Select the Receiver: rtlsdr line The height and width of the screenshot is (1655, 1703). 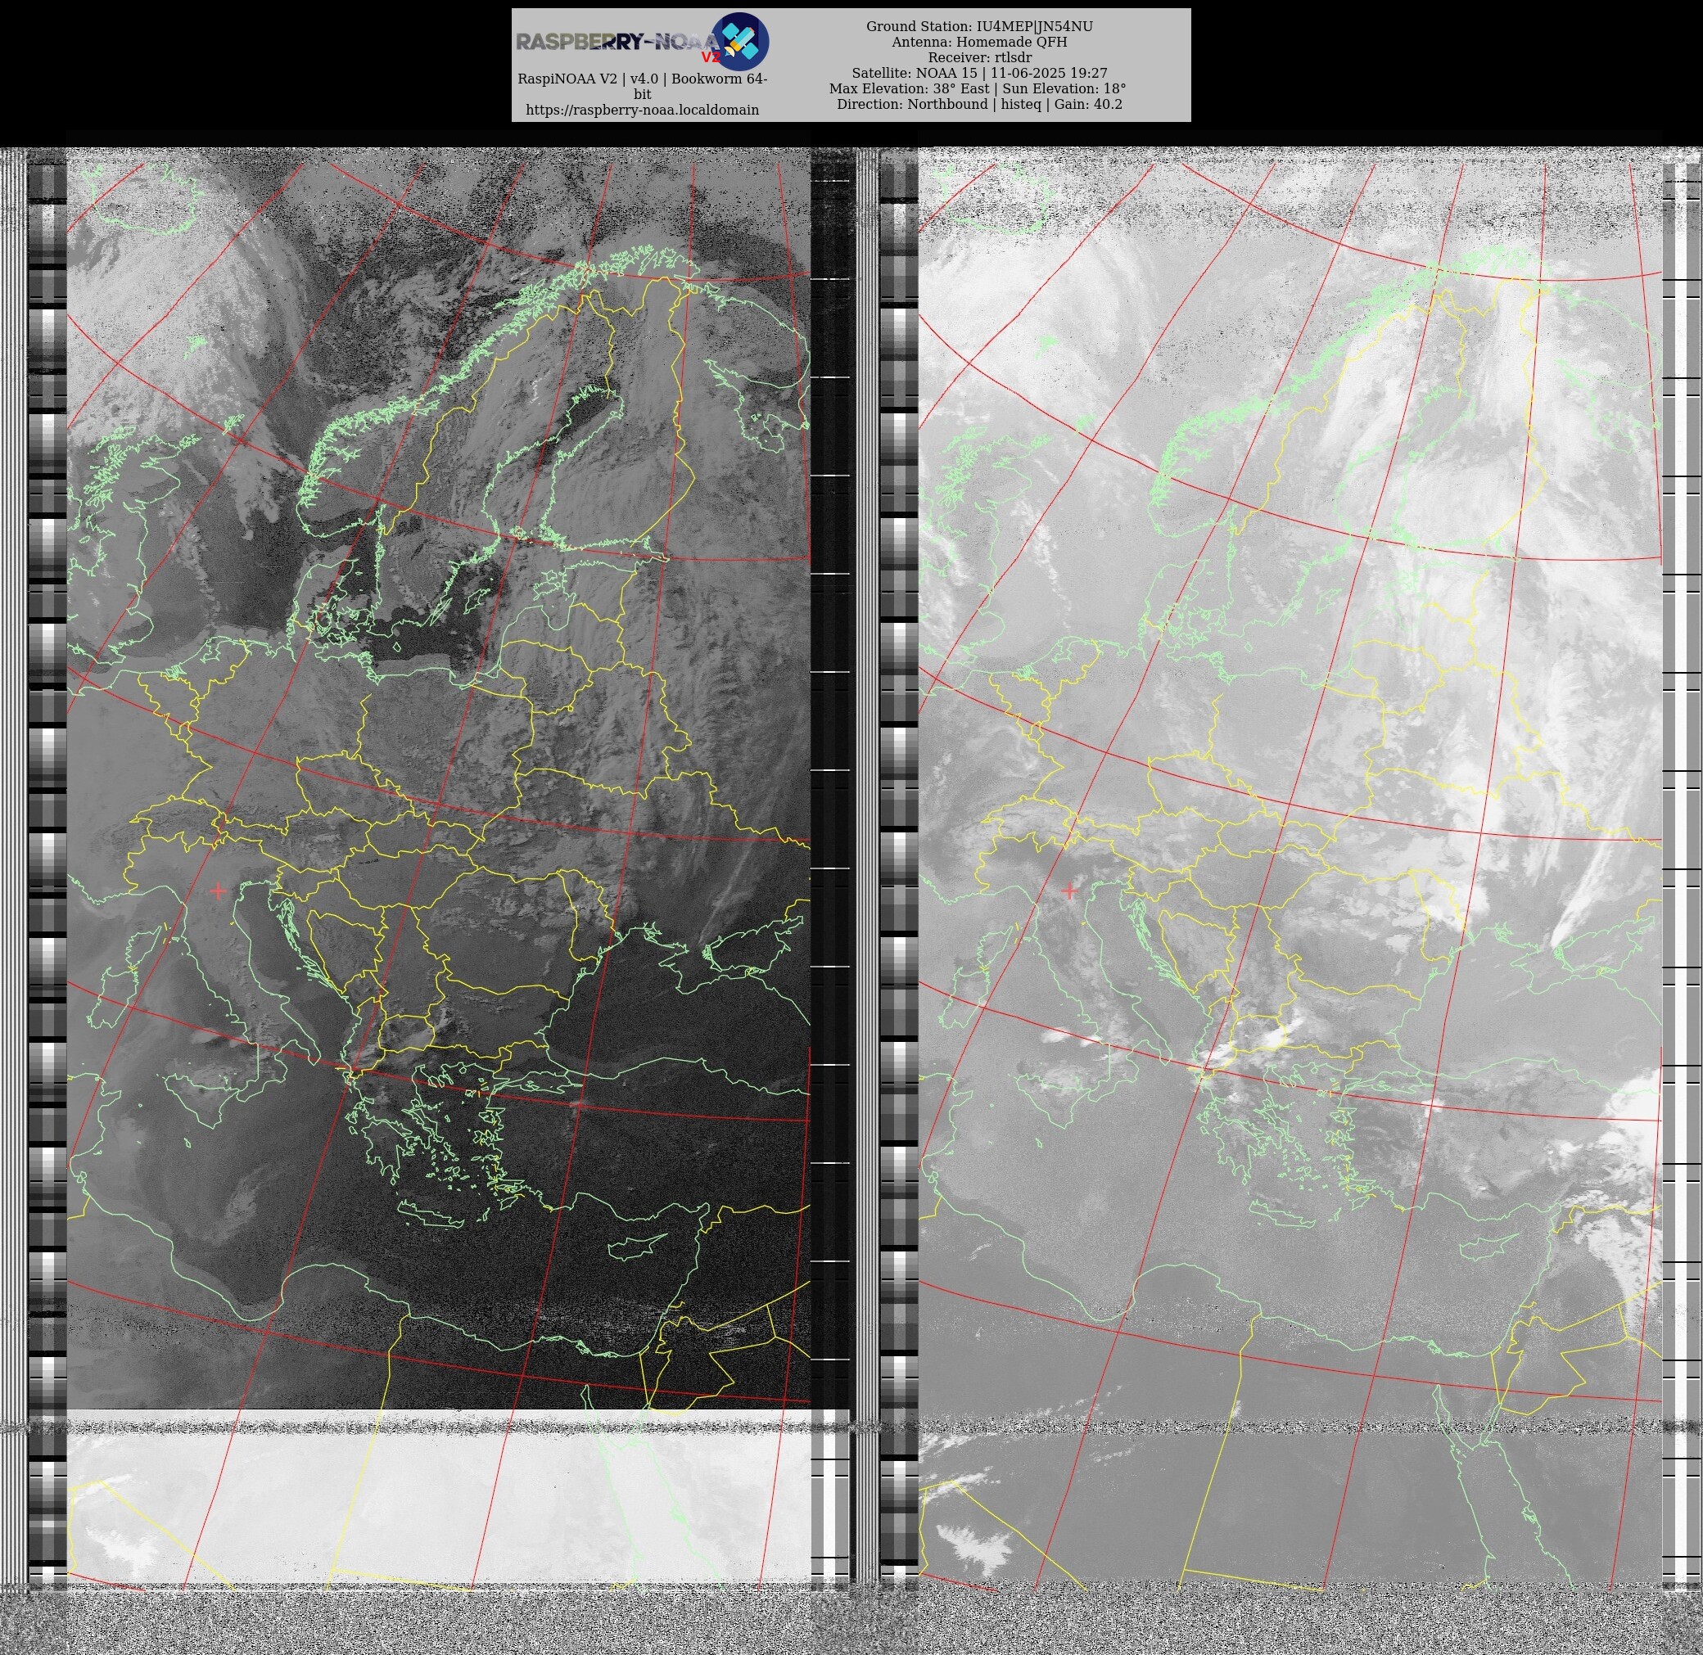tap(980, 58)
